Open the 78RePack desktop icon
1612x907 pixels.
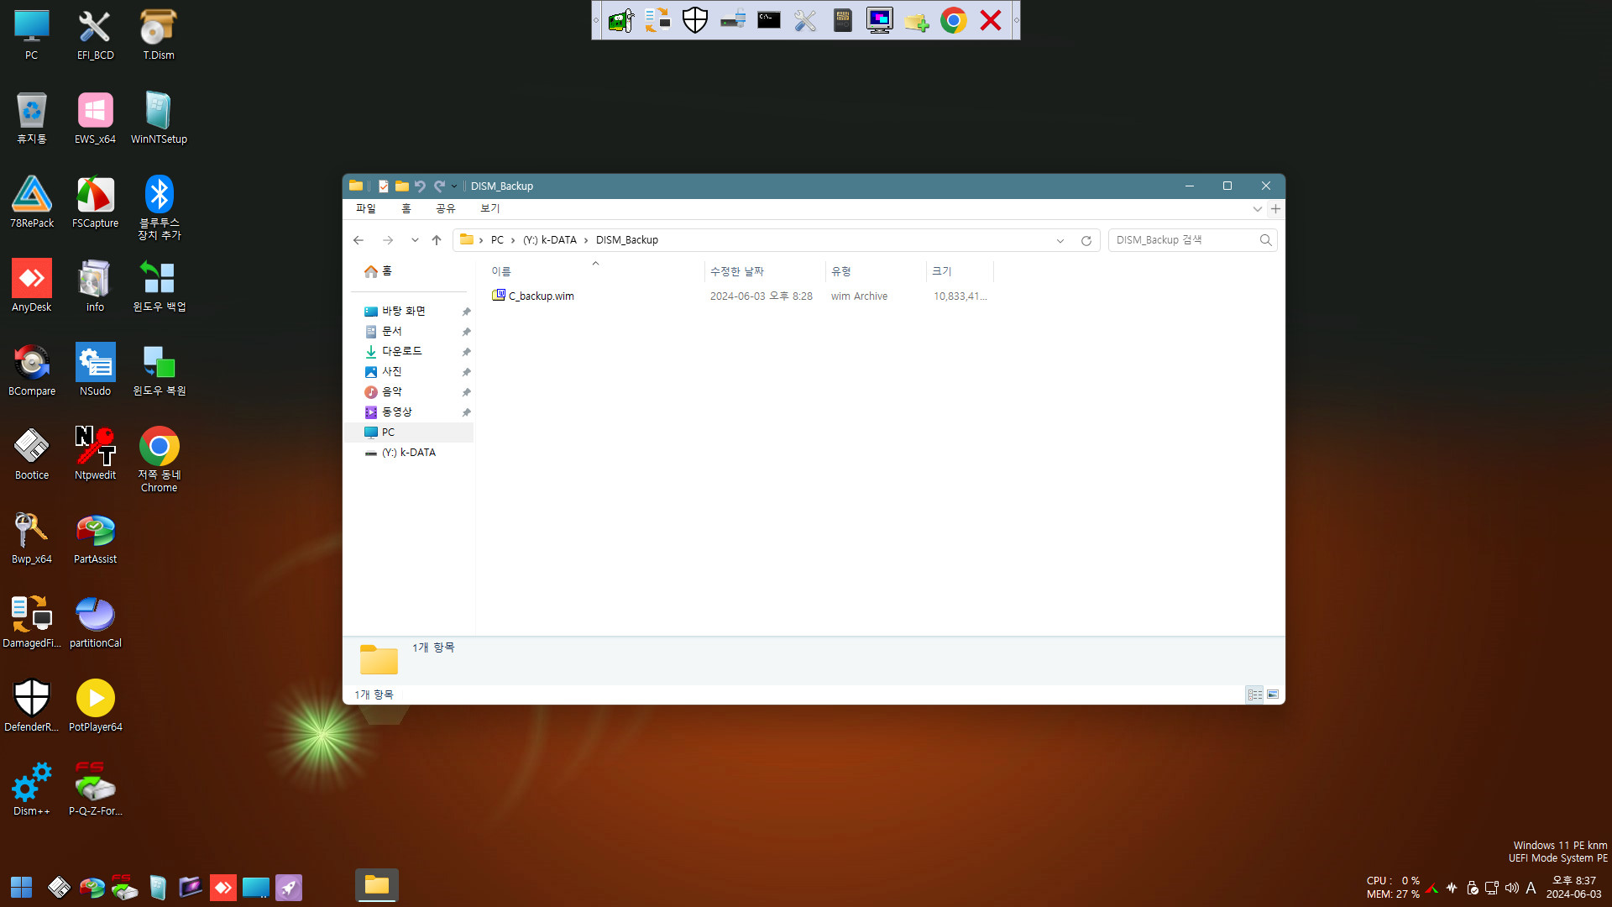click(32, 202)
